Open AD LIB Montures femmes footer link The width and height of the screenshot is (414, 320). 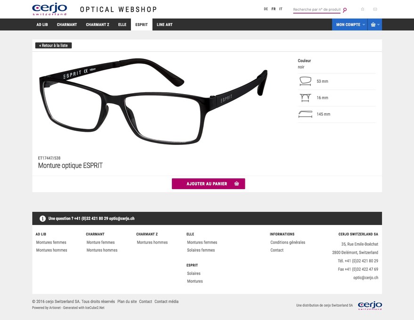coord(51,242)
